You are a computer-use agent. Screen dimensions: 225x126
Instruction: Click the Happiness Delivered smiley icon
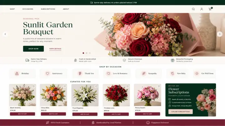click(148, 123)
